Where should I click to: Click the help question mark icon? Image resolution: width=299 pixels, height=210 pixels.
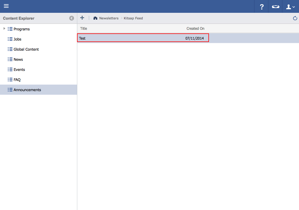point(262,7)
